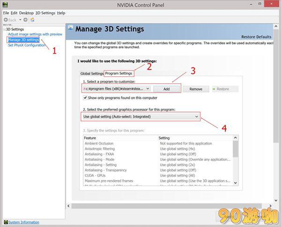This screenshot has width=281, height=227.
Task: Click the main panel vertical scrollbar thumb
Action: (276, 86)
